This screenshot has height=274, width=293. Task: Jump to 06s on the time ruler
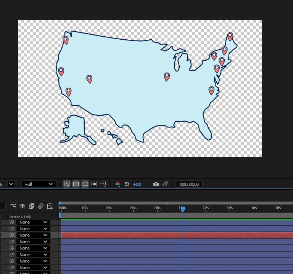click(134, 208)
